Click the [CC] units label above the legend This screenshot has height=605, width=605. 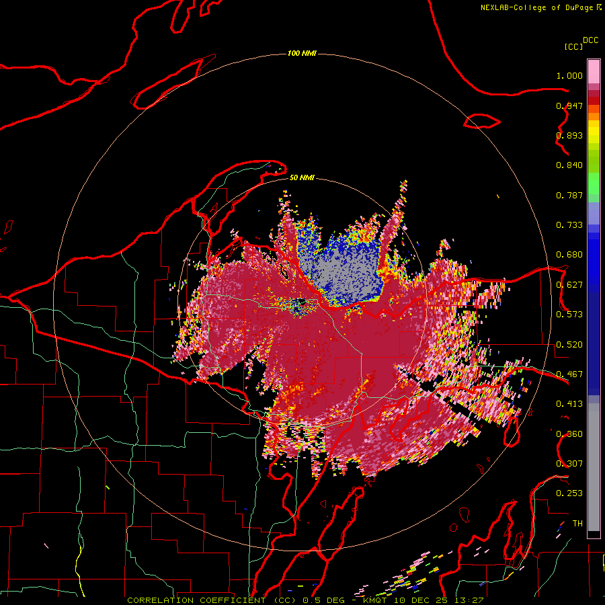pos(573,46)
